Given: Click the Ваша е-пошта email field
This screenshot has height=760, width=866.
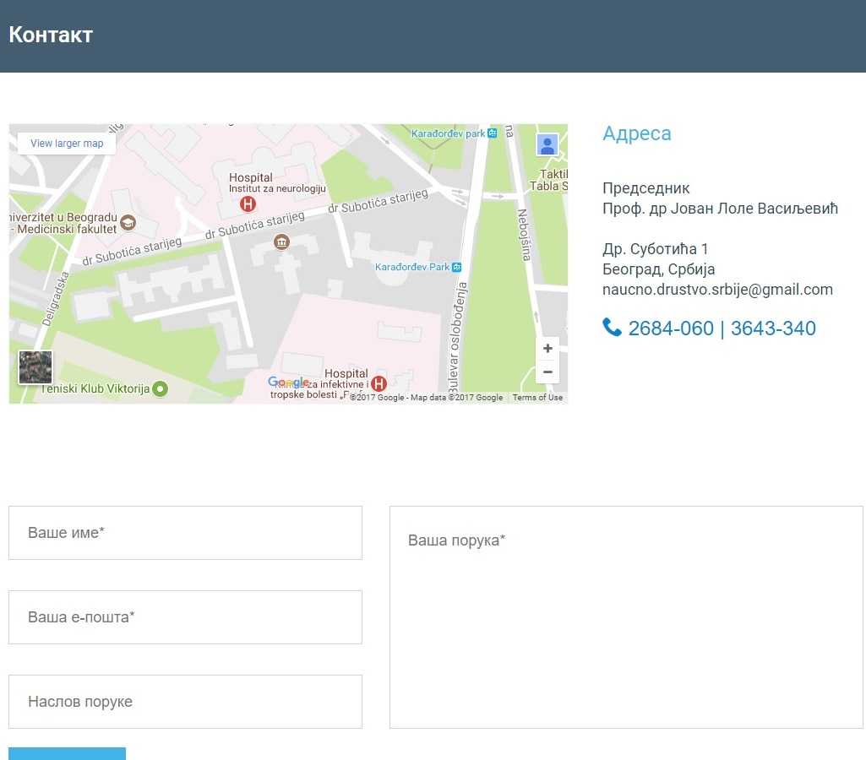Looking at the screenshot, I should [185, 617].
